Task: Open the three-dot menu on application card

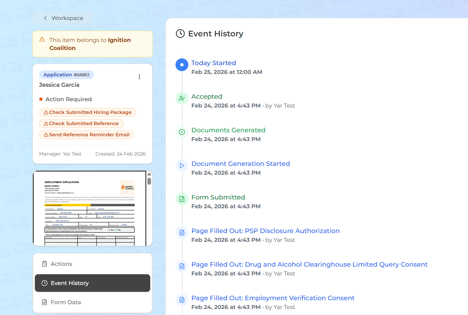Action: tap(139, 77)
